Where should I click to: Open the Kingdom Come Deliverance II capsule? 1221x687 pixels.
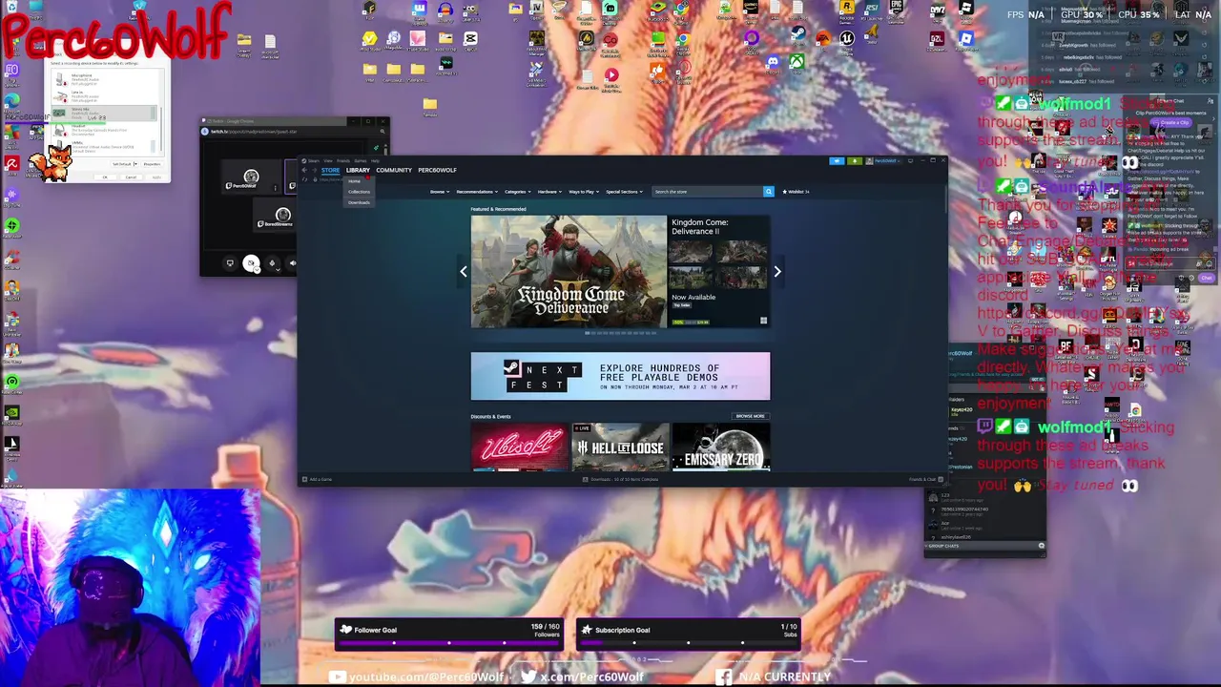[x=620, y=272]
